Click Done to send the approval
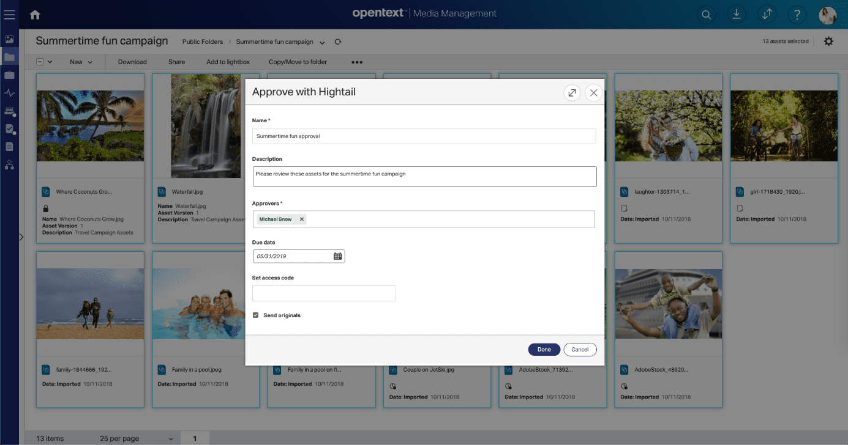The image size is (848, 445). tap(544, 349)
